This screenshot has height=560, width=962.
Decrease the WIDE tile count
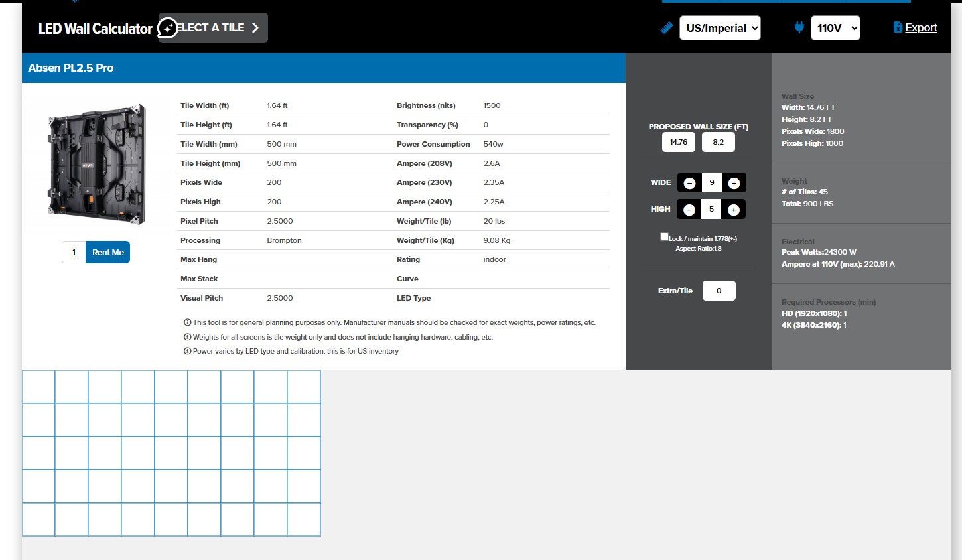689,183
